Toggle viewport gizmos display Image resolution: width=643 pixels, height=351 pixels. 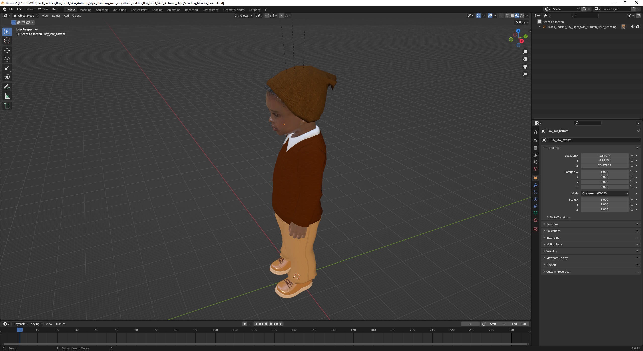tap(479, 16)
